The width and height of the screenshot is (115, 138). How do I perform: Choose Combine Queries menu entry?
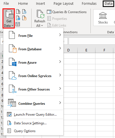tap(33, 103)
